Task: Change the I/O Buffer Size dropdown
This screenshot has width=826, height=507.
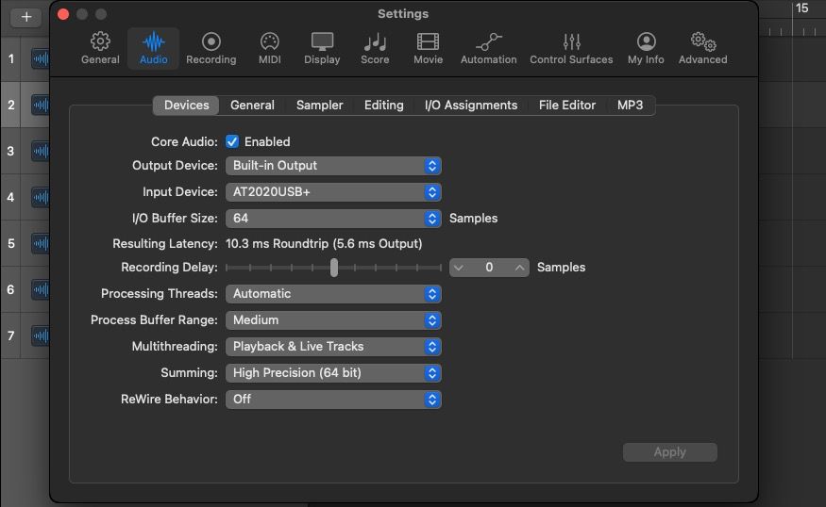Action: tap(333, 219)
